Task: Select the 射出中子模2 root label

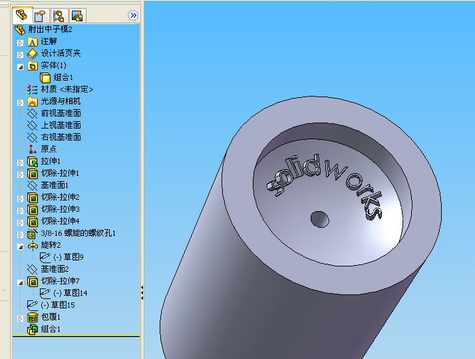Action: (50, 29)
